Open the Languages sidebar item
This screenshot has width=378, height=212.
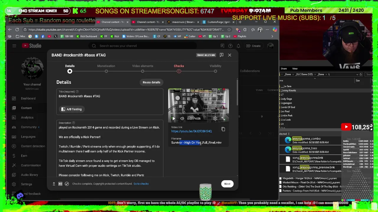[x=28, y=137]
